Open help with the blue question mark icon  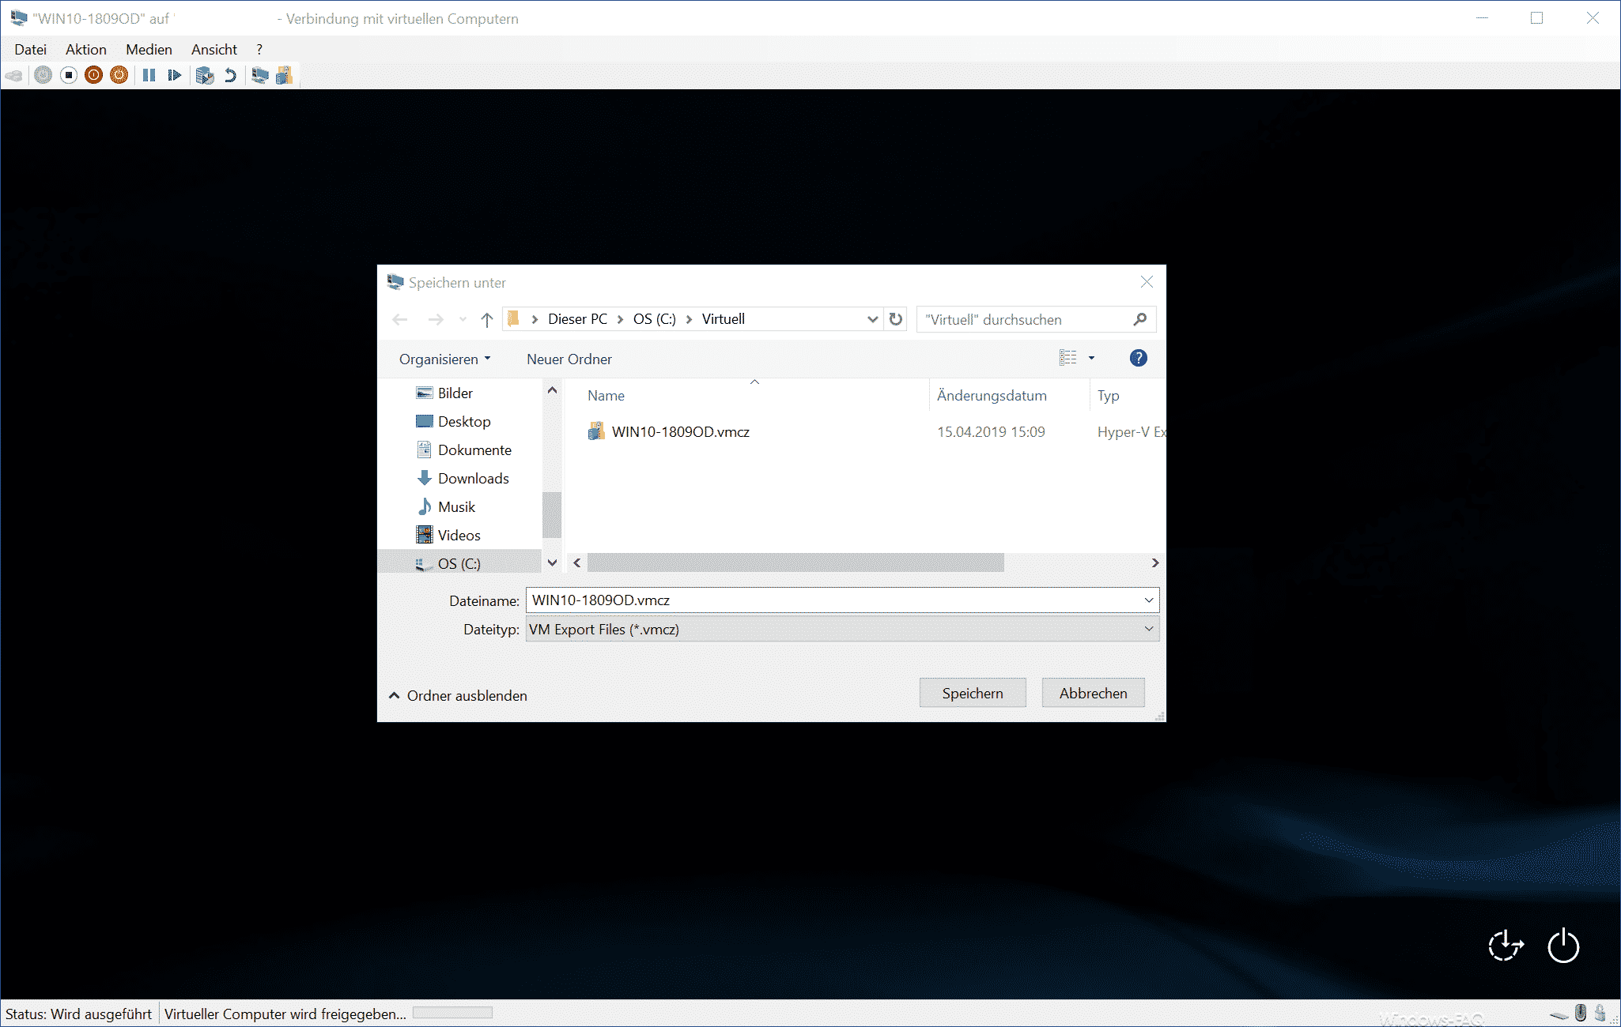coord(1139,358)
